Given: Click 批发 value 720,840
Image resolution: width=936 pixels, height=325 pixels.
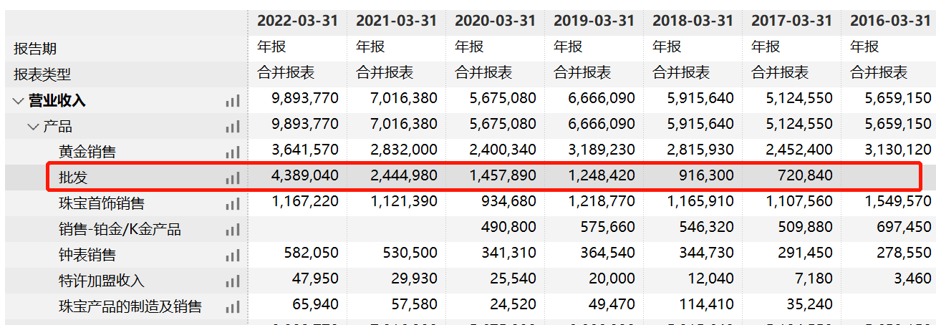Looking at the screenshot, I should tap(806, 175).
